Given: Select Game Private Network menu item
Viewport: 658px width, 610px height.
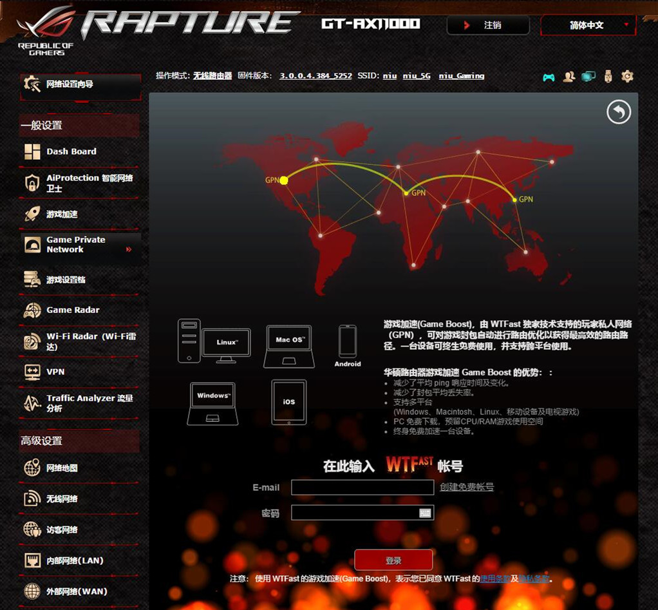Looking at the screenshot, I should (x=80, y=245).
